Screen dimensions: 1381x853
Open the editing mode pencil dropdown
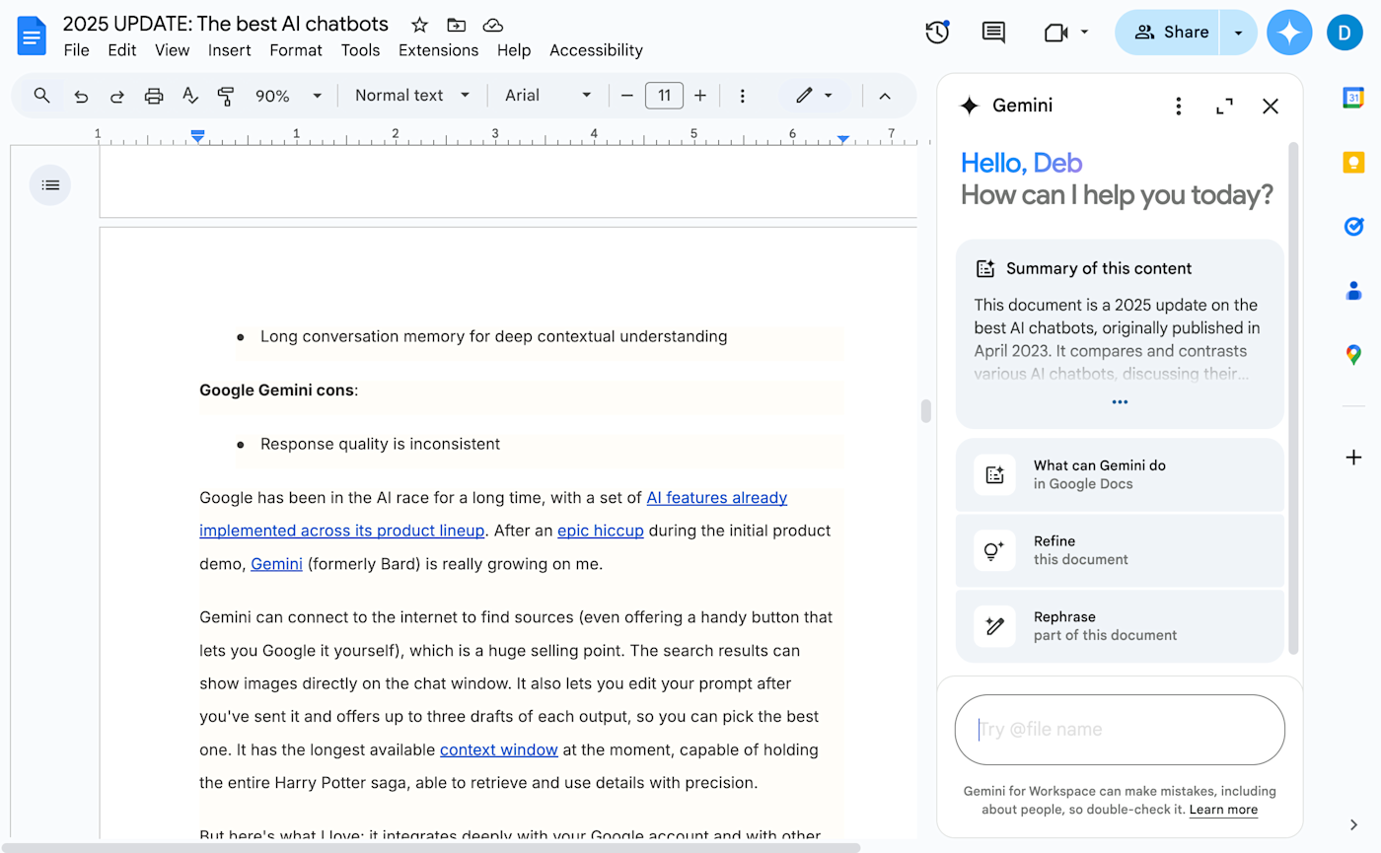point(815,96)
